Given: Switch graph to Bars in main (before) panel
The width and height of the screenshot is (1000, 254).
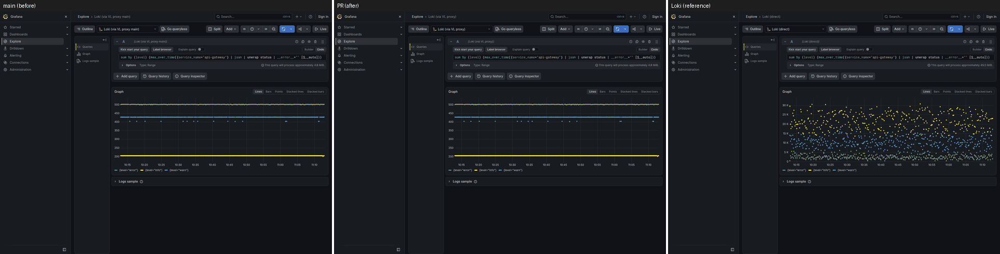Looking at the screenshot, I should [268, 92].
